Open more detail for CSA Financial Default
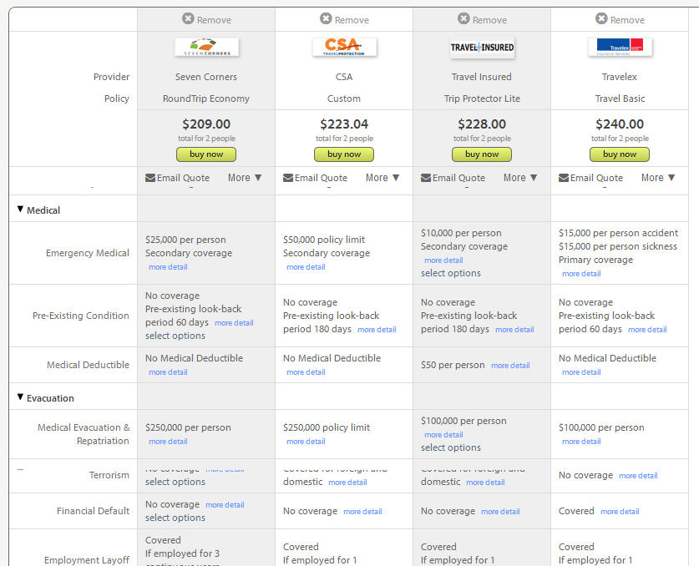 (362, 512)
